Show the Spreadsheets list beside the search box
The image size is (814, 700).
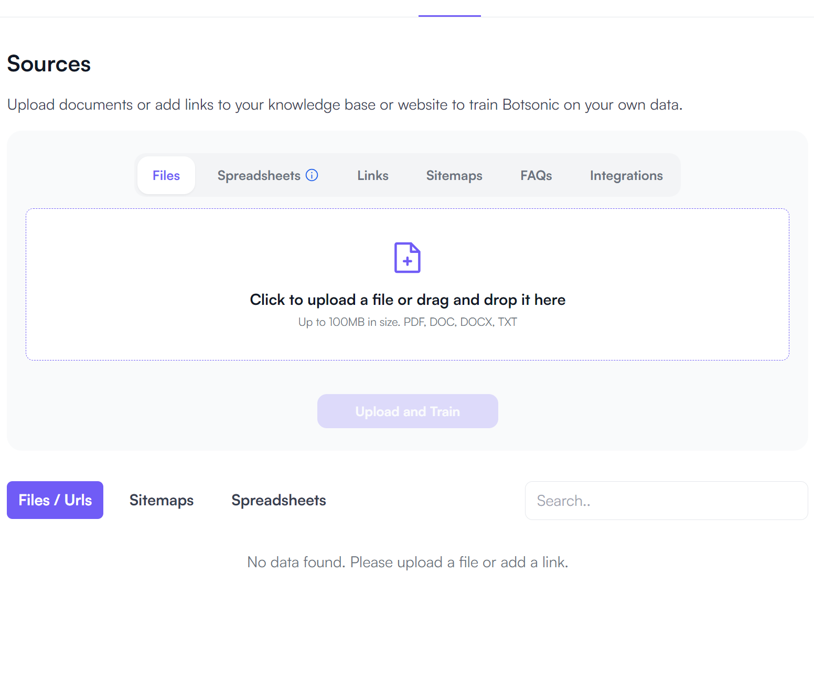[279, 500]
